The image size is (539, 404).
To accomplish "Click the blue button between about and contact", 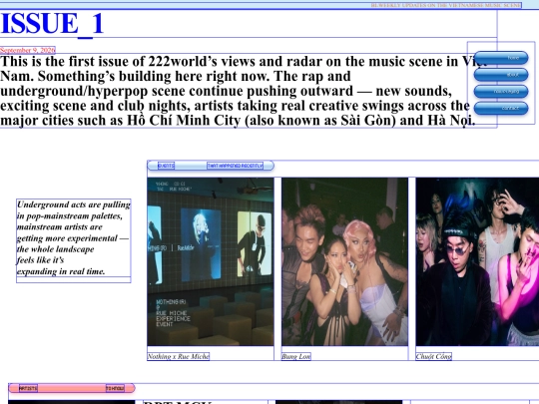I will pos(501,92).
